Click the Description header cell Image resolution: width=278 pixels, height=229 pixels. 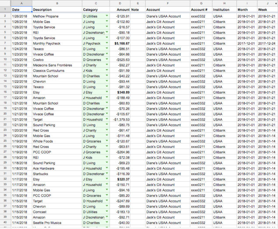(57, 10)
